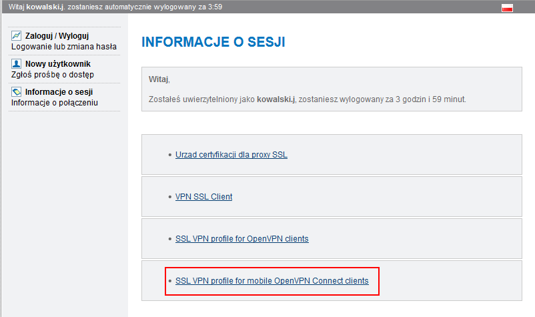Open SSL VPN profile for OpenVPN clients
The image size is (535, 317).
pos(242,238)
